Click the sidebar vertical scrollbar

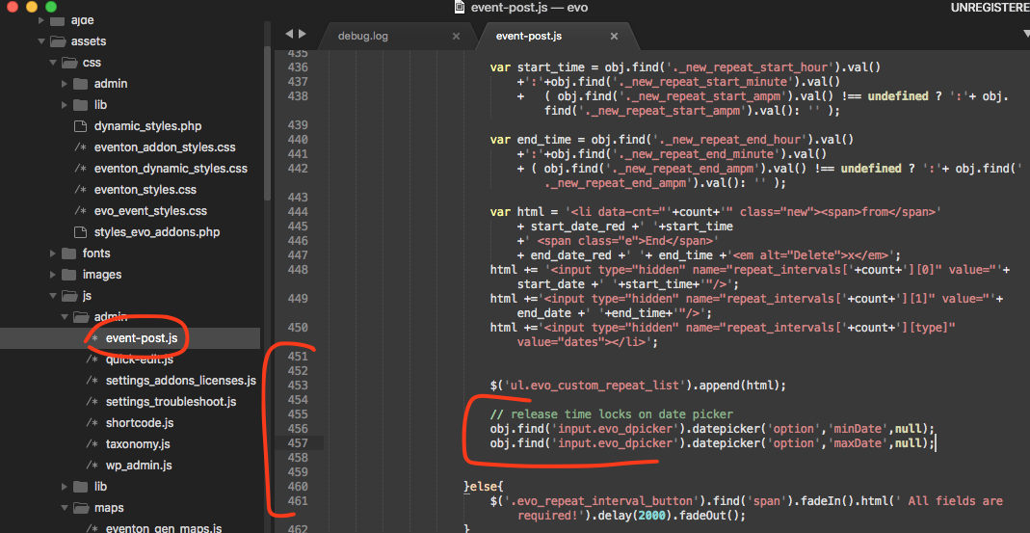[x=267, y=121]
